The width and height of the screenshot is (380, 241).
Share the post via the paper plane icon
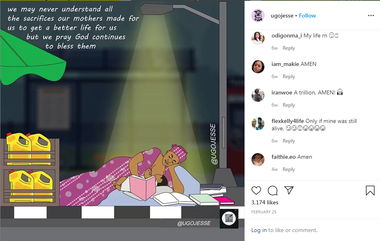(x=289, y=191)
